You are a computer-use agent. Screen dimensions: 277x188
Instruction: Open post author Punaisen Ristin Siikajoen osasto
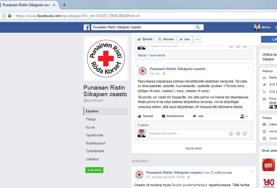click(178, 69)
